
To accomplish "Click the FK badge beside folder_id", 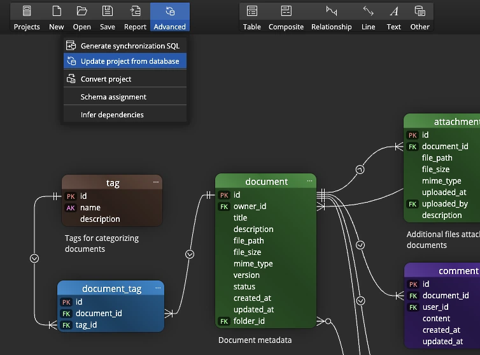I will [224, 321].
